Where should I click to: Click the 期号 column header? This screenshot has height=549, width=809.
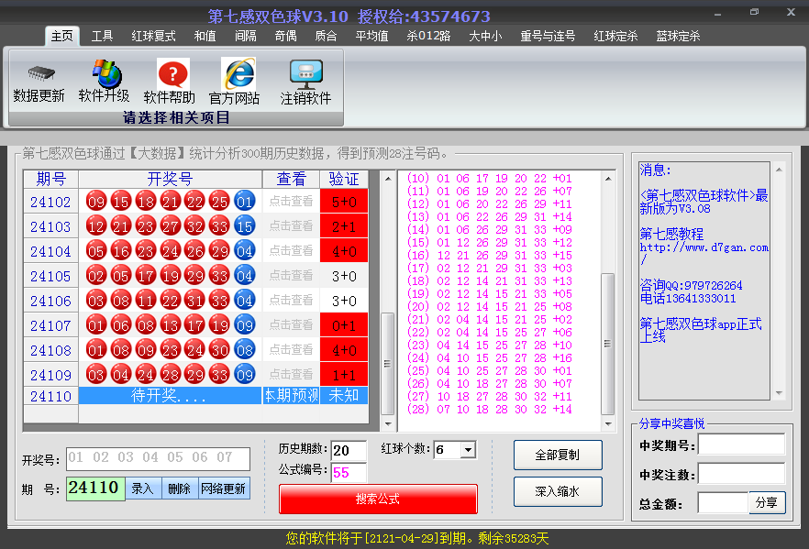[x=51, y=179]
